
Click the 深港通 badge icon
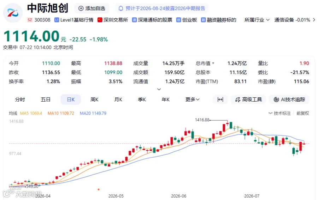click(x=134, y=20)
